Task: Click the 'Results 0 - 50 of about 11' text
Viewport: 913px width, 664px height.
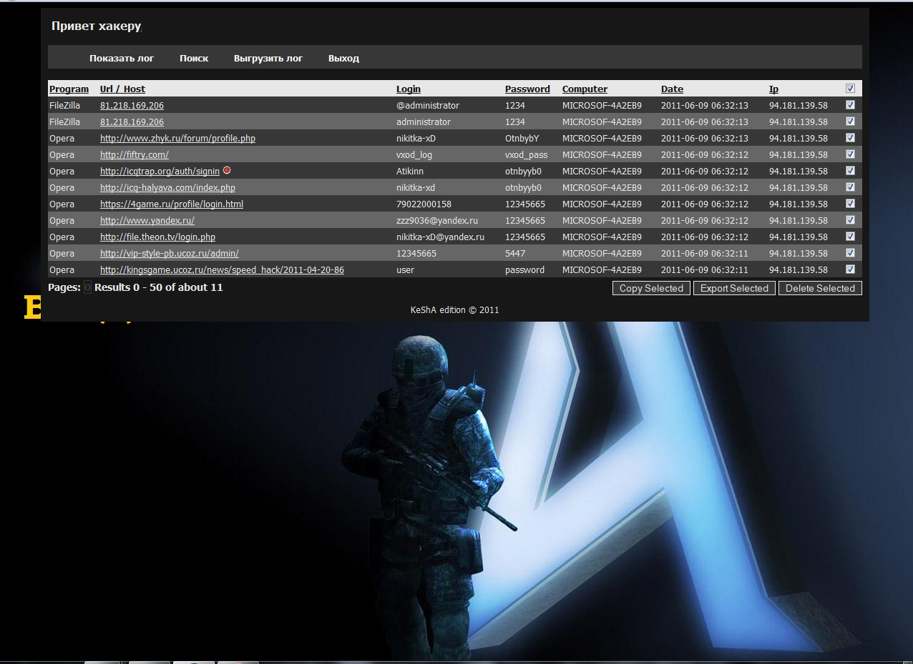Action: [158, 287]
